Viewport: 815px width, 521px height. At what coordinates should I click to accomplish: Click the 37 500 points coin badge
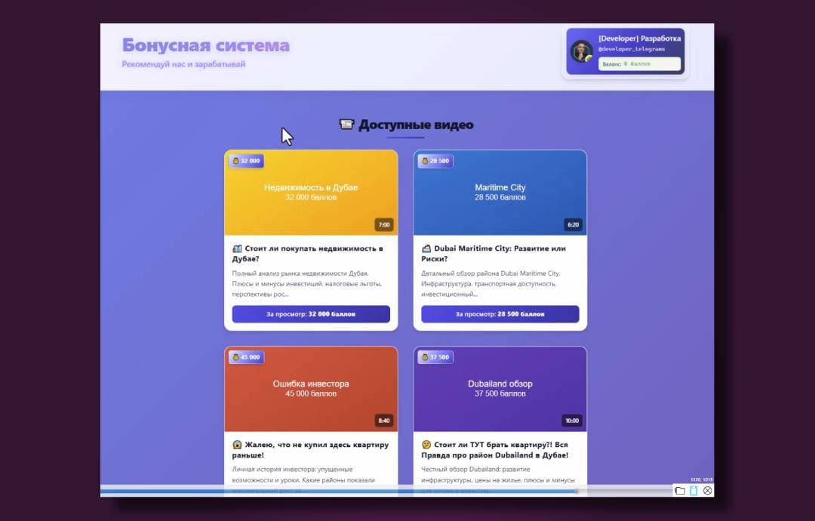[435, 357]
